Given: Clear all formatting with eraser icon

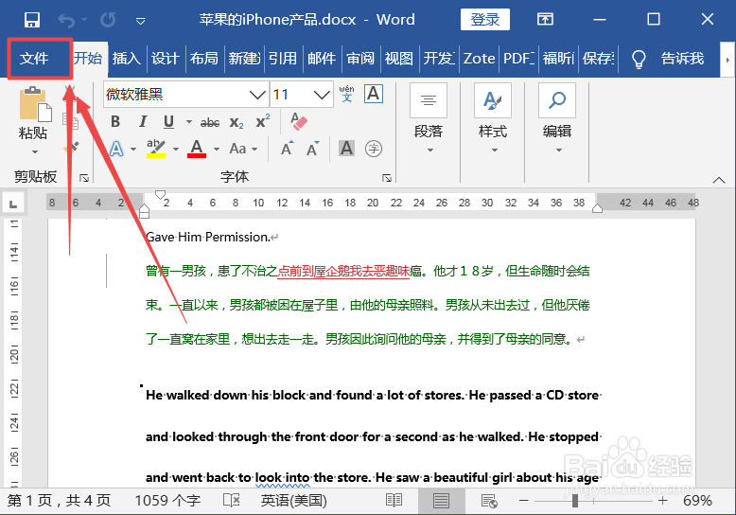Looking at the screenshot, I should click(x=298, y=121).
